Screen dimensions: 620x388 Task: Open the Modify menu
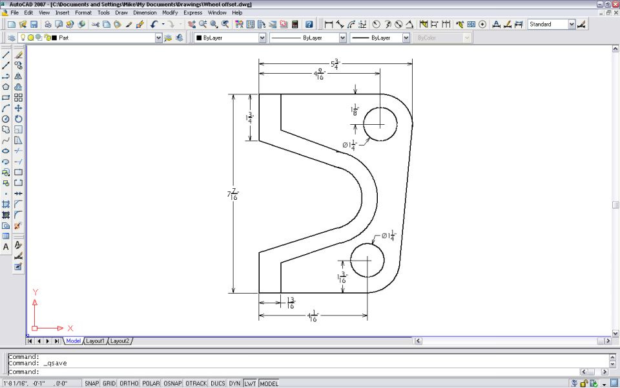170,13
